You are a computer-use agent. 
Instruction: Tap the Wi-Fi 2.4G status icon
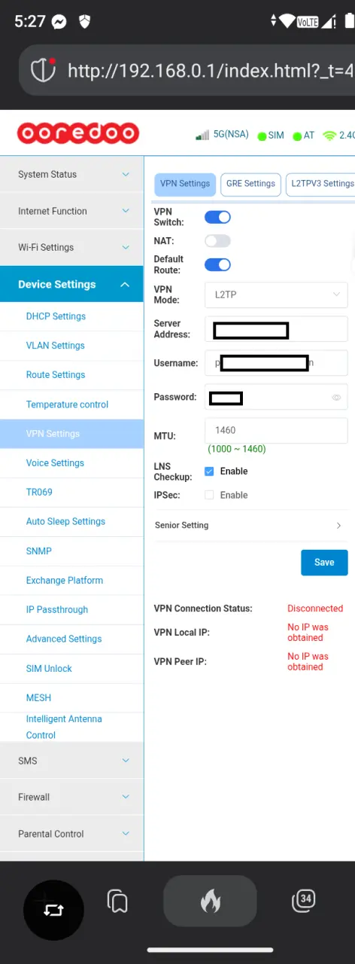pyautogui.click(x=329, y=136)
